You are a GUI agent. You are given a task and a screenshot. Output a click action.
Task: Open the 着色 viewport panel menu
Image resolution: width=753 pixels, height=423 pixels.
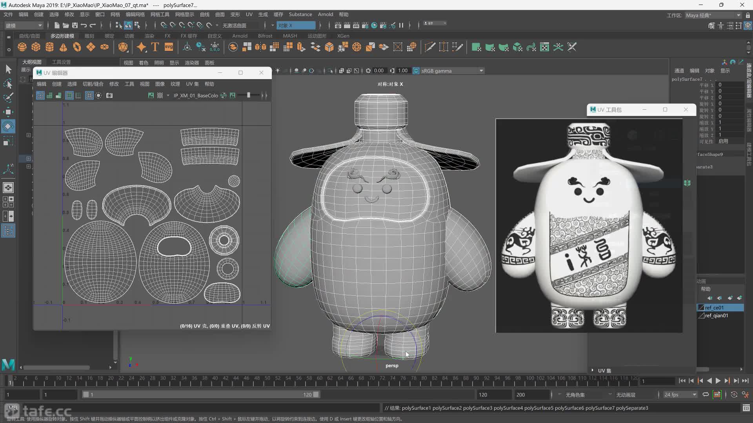pos(144,63)
